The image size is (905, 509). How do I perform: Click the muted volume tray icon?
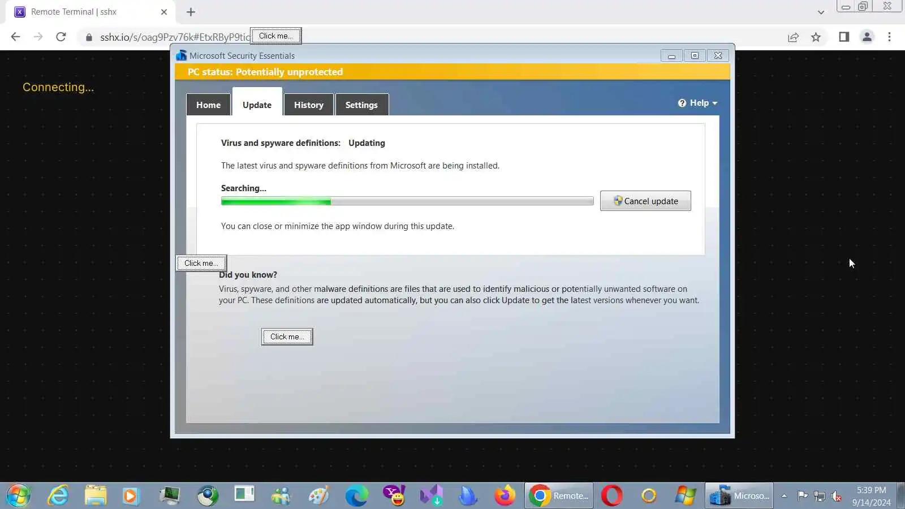837,497
